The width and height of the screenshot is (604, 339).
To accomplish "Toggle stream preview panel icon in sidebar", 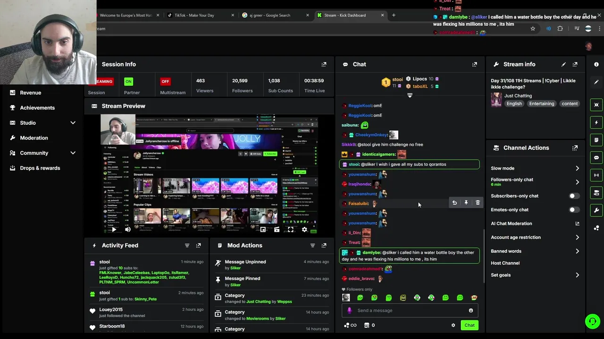I will (x=596, y=105).
